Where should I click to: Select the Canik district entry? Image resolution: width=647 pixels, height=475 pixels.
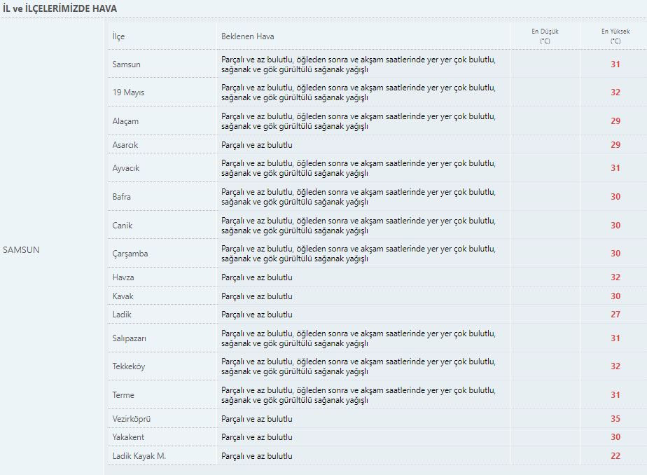point(122,226)
